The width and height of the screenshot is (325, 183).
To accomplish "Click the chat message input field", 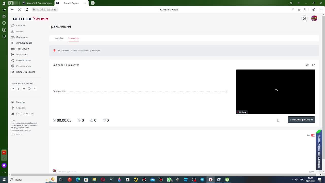I will pos(178,172).
